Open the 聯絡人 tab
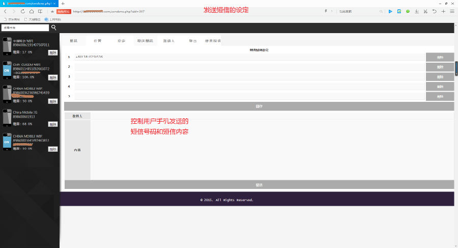Screen dimensions: 458x248 point(169,41)
